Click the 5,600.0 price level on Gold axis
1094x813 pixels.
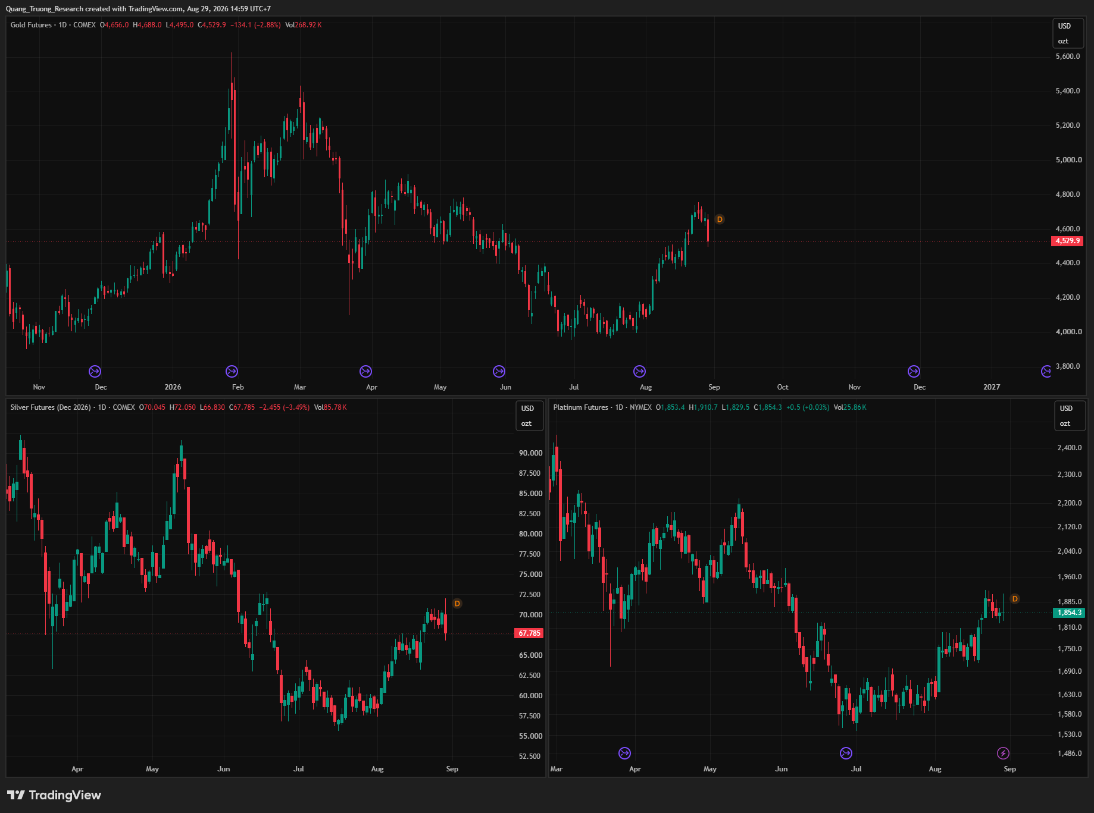click(1068, 56)
